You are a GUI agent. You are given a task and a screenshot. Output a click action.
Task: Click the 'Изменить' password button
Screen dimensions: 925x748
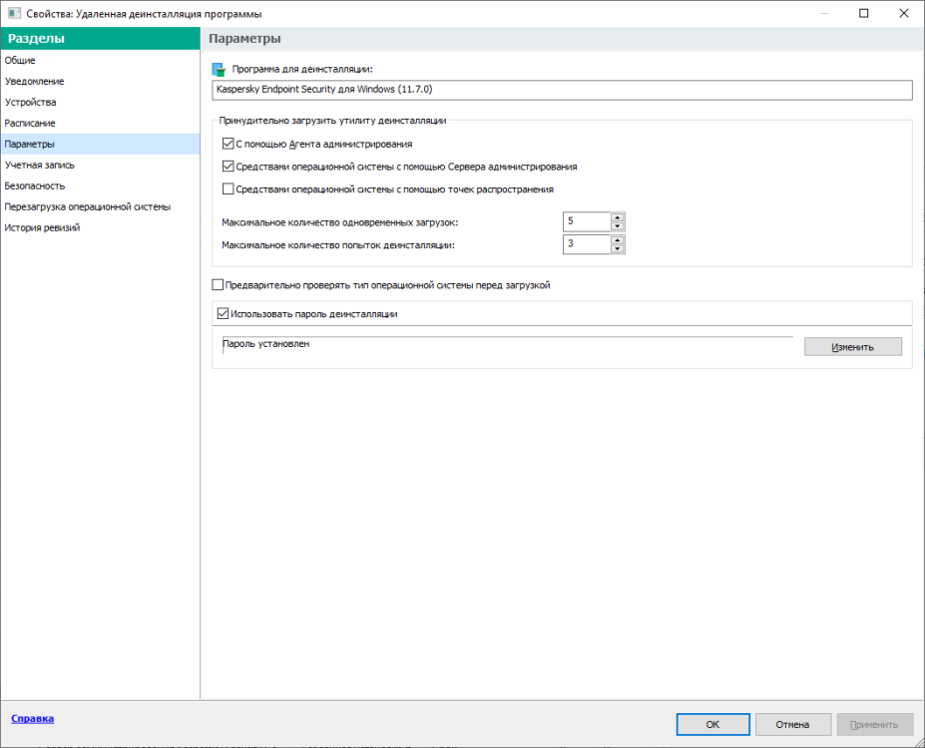click(x=852, y=347)
